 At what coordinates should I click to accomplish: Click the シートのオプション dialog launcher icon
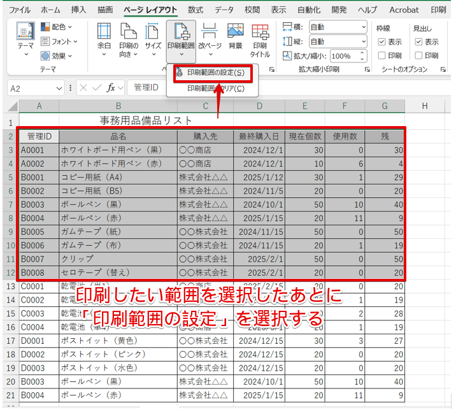coord(443,69)
